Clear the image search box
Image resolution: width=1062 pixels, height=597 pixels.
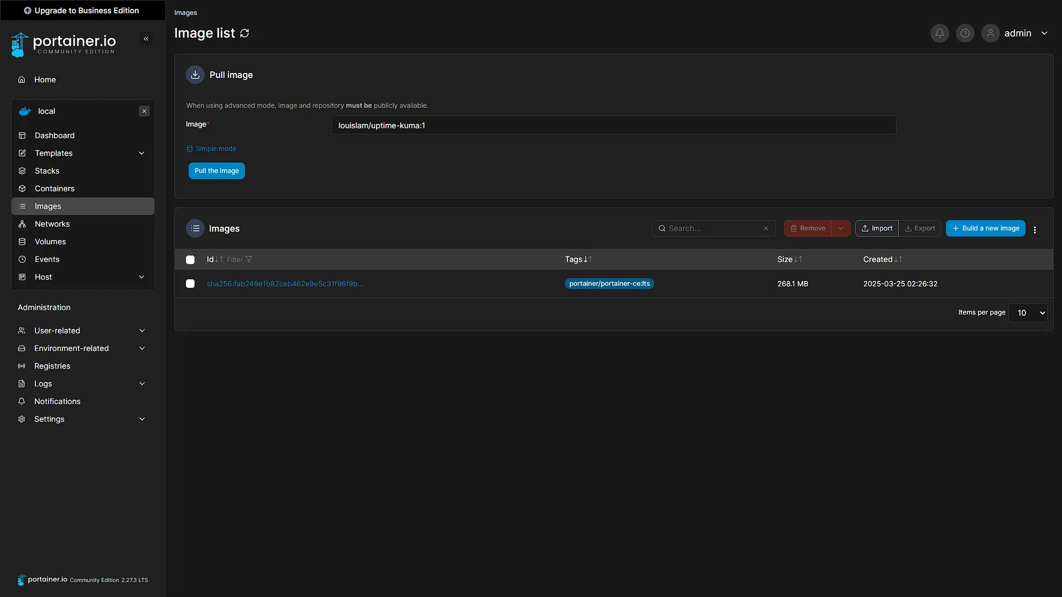coord(766,228)
